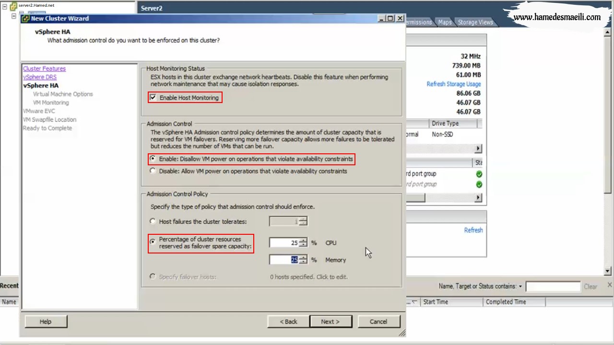This screenshot has height=345, width=614.
Task: Go to vSphere DRS wizard step
Action: (40, 77)
